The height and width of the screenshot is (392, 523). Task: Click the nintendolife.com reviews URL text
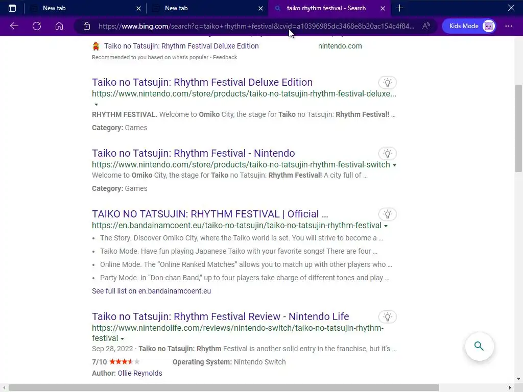click(238, 333)
